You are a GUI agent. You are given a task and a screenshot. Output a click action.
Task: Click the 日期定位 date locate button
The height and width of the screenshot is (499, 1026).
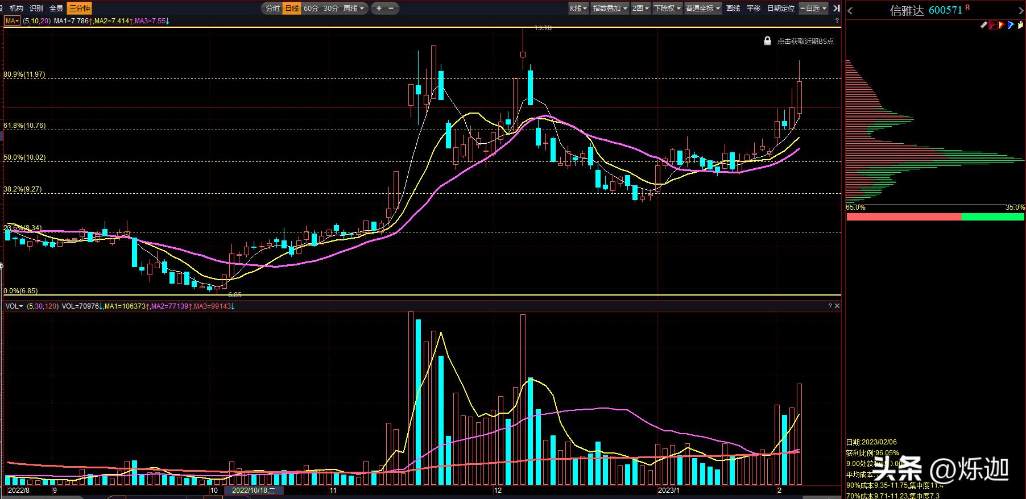coord(780,8)
